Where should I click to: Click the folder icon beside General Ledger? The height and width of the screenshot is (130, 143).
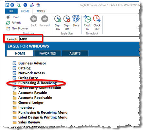(14, 103)
